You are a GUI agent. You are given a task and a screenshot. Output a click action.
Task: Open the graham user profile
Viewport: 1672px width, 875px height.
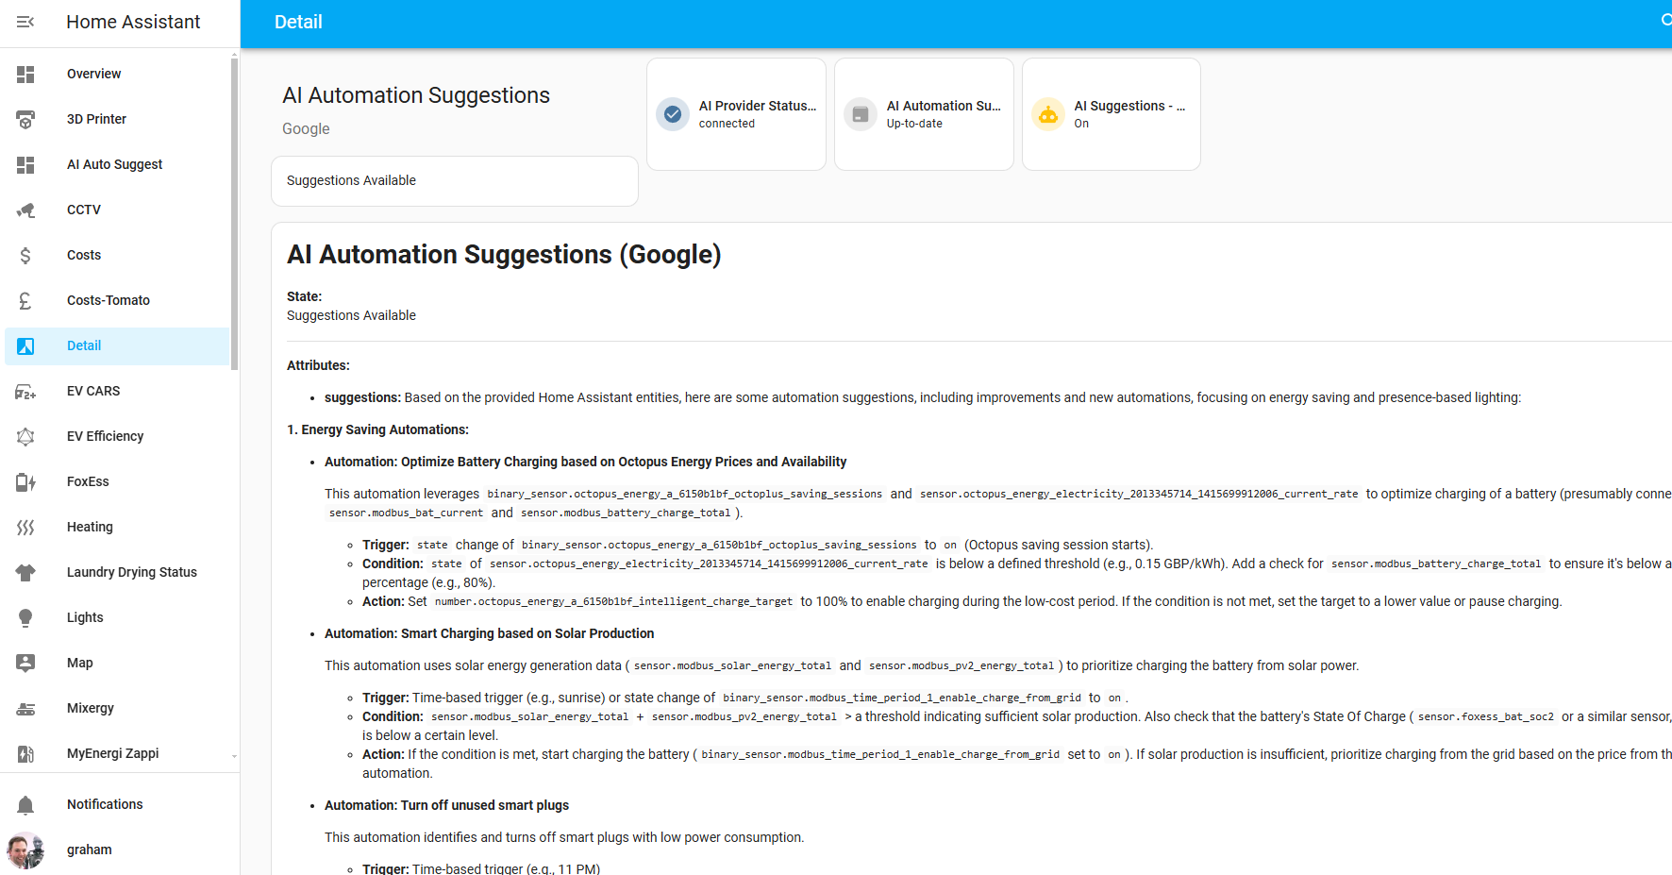click(89, 850)
